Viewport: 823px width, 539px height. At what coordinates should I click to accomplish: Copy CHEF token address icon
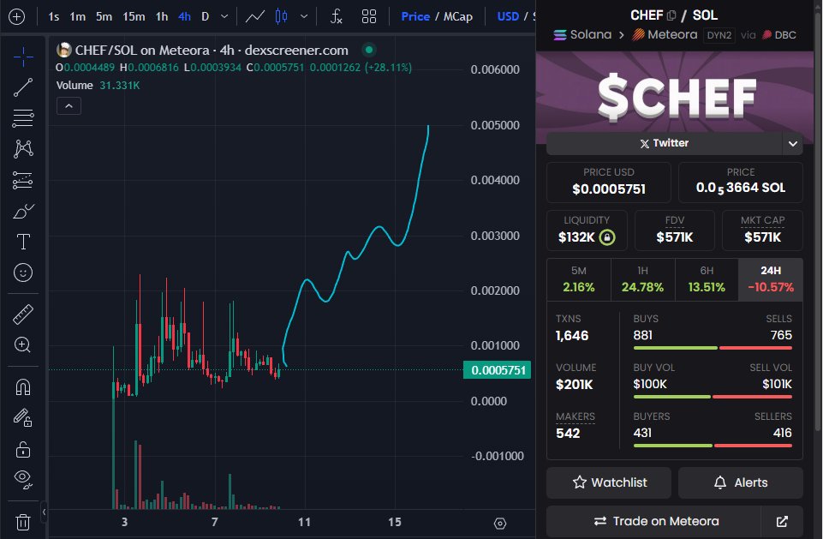(x=671, y=15)
